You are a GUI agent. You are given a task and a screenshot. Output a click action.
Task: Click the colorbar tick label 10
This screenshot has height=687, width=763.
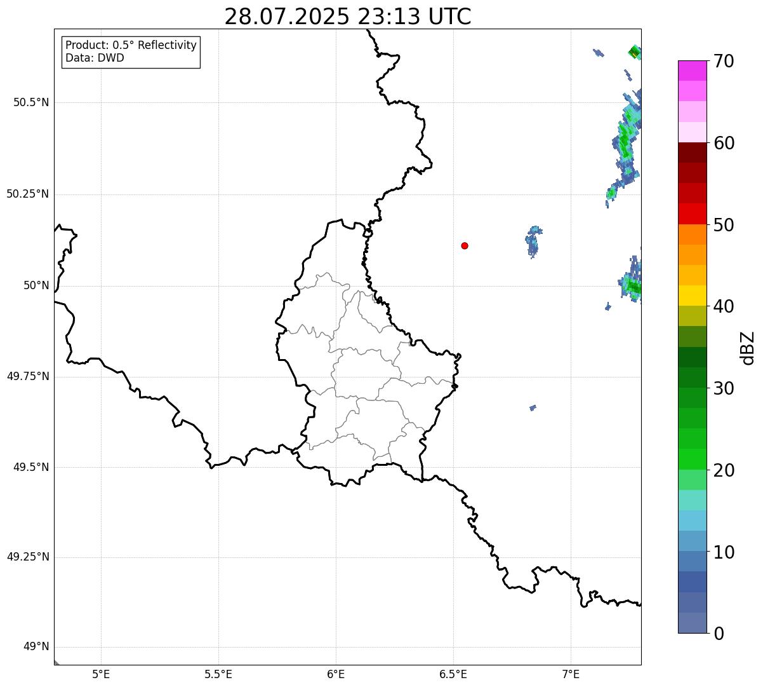click(724, 552)
